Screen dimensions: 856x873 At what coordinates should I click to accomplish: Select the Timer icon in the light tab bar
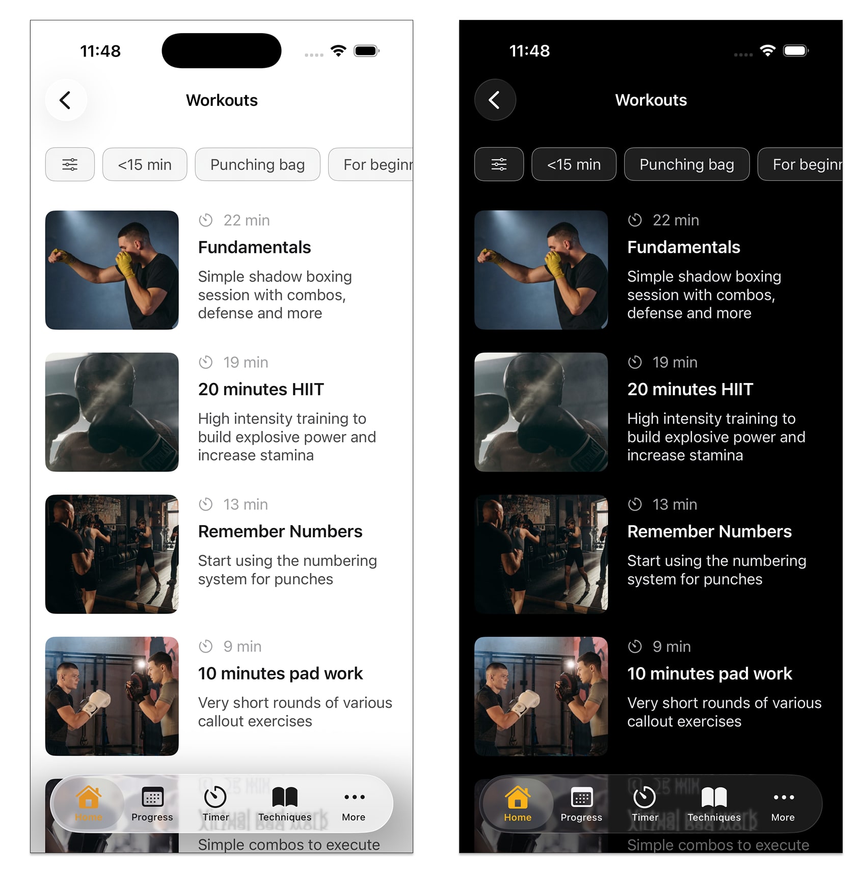[x=215, y=797]
